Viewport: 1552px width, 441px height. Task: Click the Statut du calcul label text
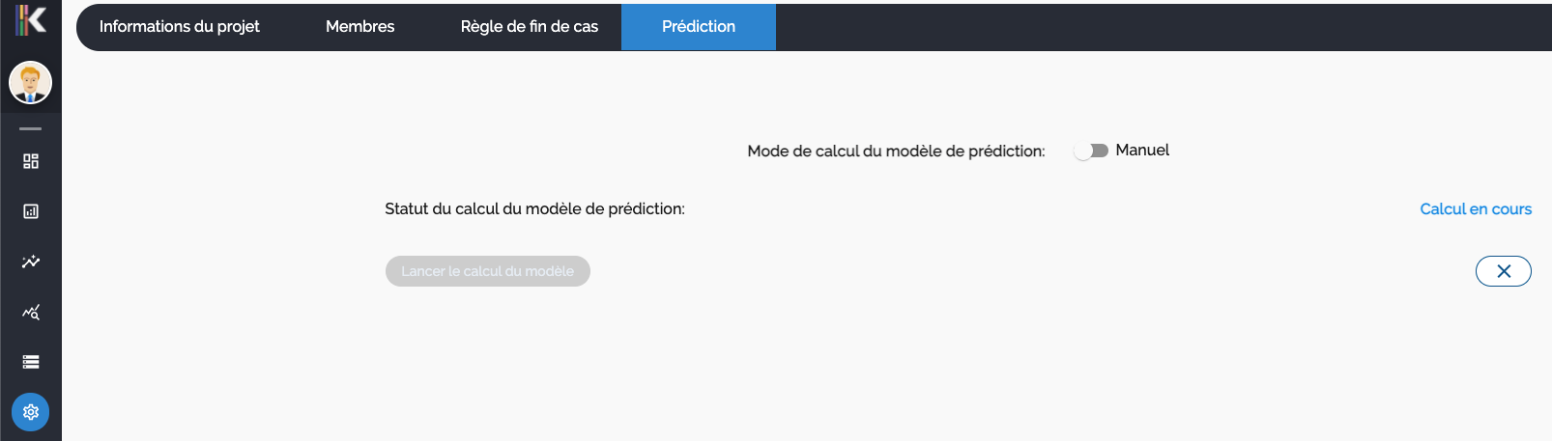pyautogui.click(x=534, y=209)
